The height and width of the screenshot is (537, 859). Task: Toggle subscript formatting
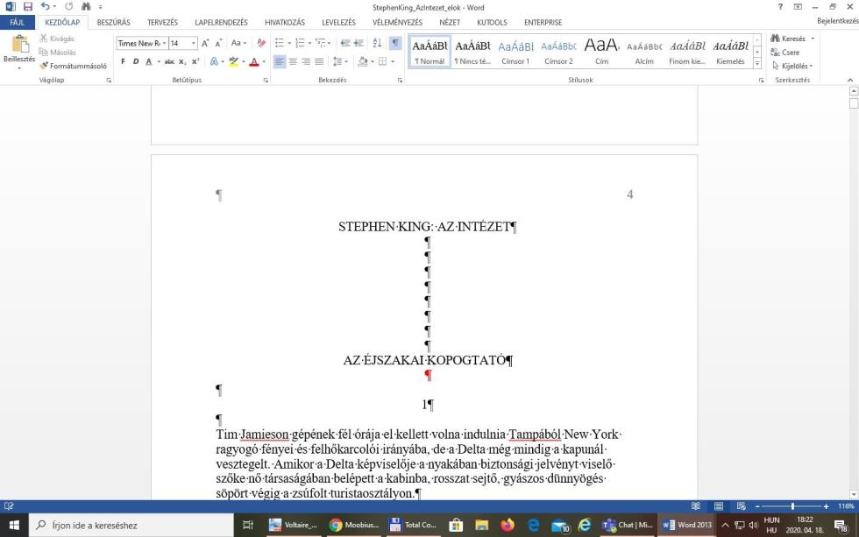point(182,62)
